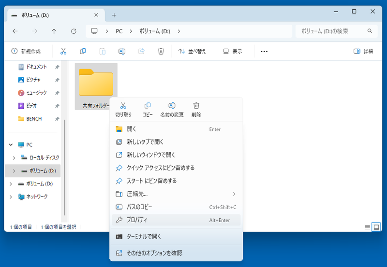The height and width of the screenshot is (267, 387).
Task: Expand chevron between PC and ボリューム (D:)
Action: (131, 31)
